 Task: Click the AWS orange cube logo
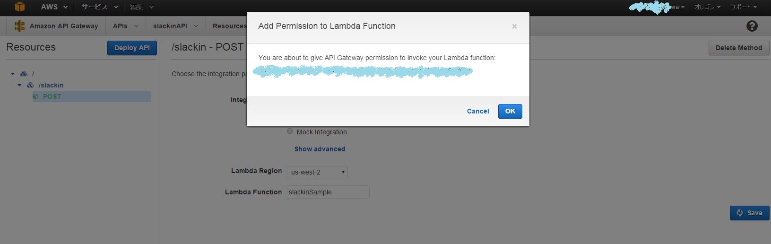point(19,7)
